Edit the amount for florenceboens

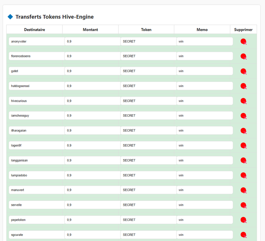92,56
